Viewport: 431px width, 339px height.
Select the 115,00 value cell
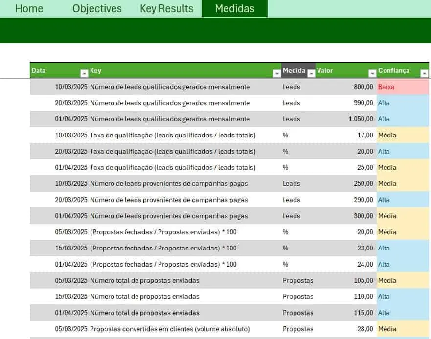coord(346,313)
